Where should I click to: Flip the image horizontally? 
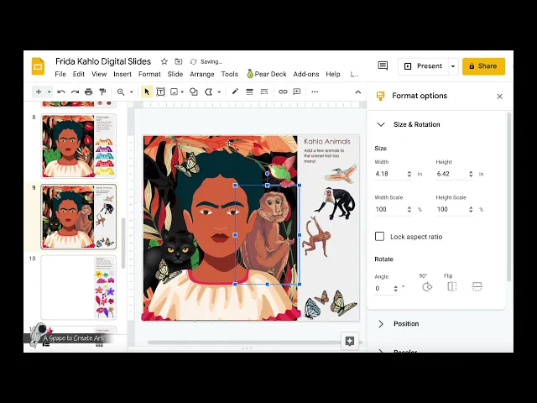pos(452,286)
